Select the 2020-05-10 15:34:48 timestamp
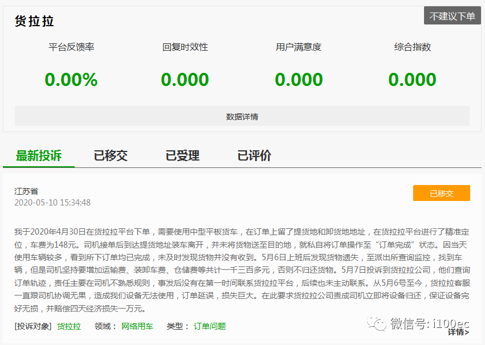 52,203
